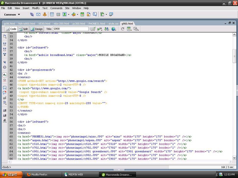Switch to Split view
The image size is (238, 178).
point(23,29)
